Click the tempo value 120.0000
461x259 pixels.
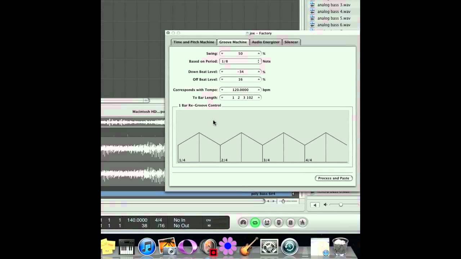pos(240,90)
